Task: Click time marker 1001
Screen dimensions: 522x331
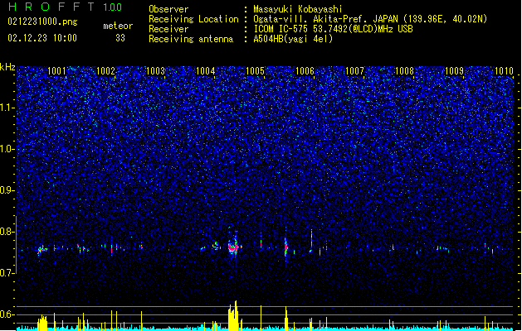Action: tap(56, 71)
